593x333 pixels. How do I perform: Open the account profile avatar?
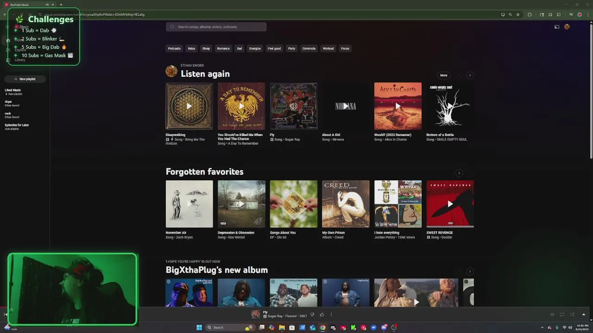click(x=567, y=27)
